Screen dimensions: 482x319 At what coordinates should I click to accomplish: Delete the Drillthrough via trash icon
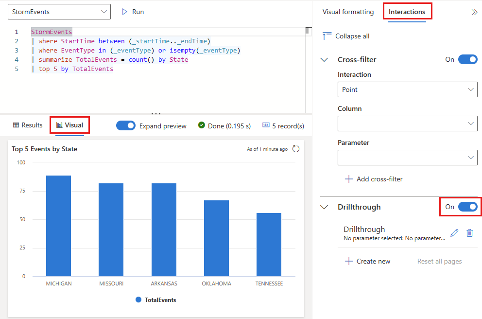(x=469, y=233)
